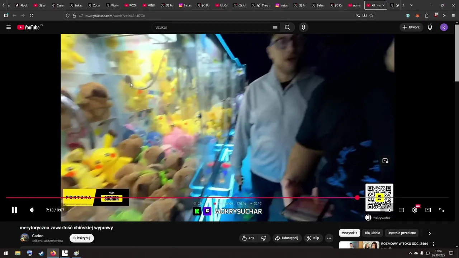Image resolution: width=459 pixels, height=258 pixels.
Task: Toggle subtitles in the video player
Action: coord(401,210)
